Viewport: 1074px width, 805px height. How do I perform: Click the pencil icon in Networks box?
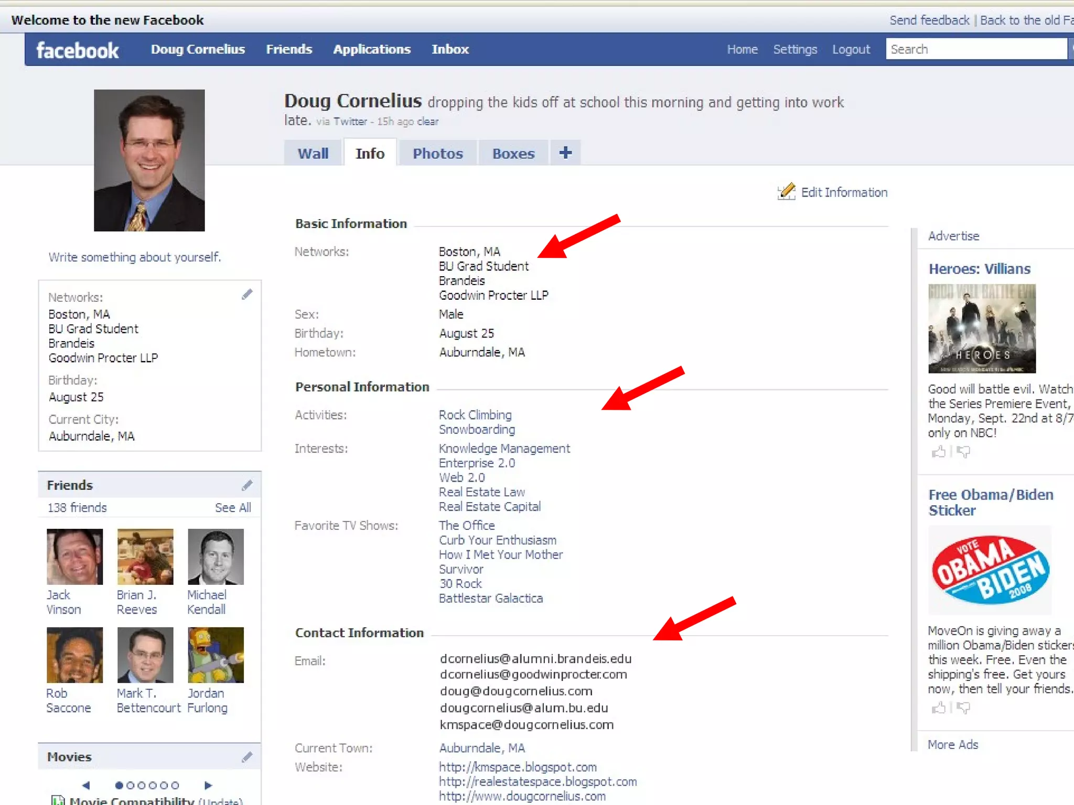pyautogui.click(x=247, y=295)
